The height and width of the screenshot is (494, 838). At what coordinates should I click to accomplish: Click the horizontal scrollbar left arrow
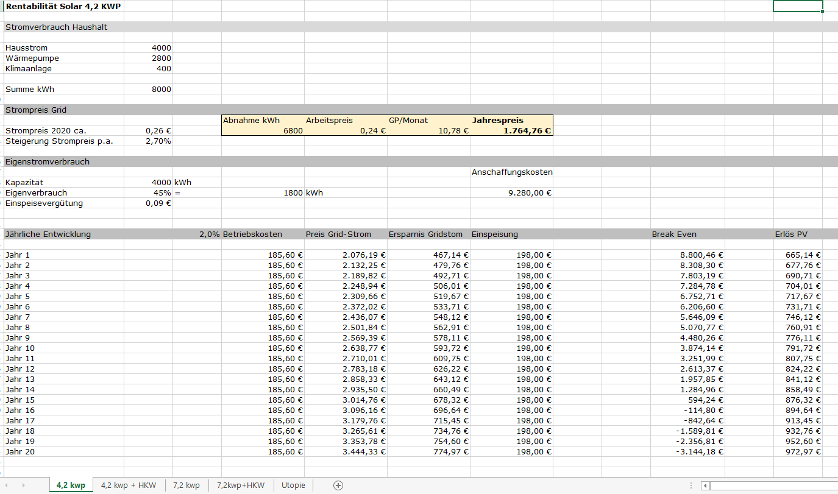pyautogui.click(x=705, y=485)
